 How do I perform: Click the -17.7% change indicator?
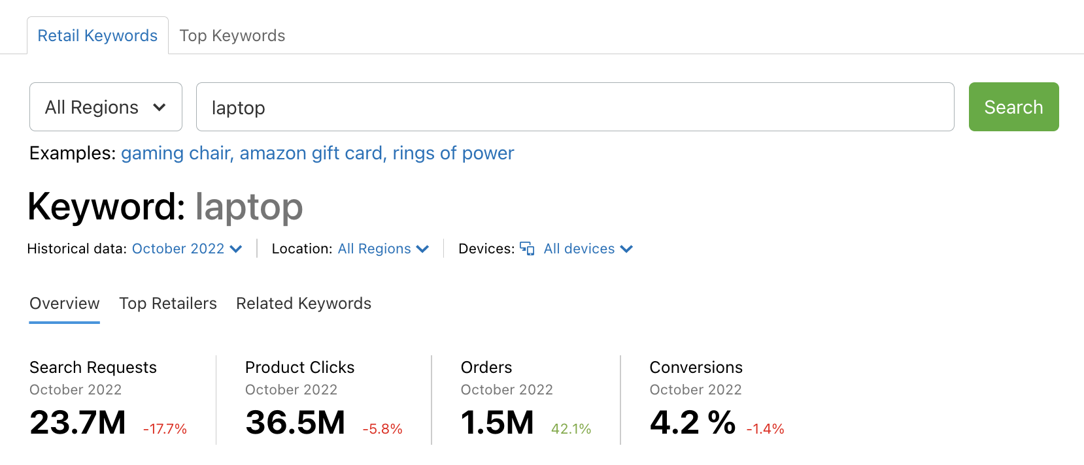tap(165, 429)
